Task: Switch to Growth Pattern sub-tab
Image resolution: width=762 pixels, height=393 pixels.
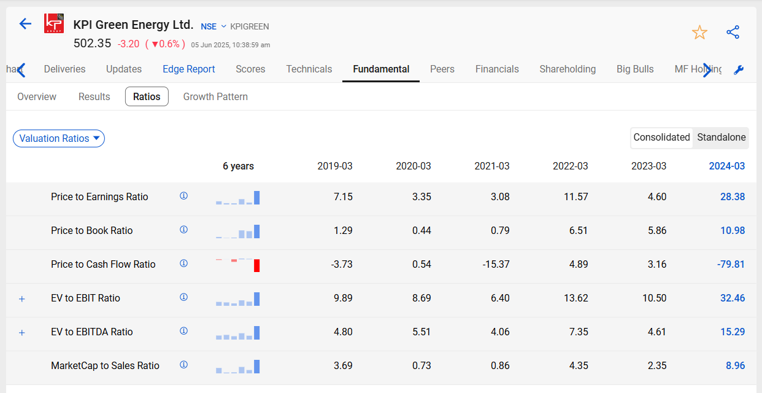Action: [x=215, y=96]
